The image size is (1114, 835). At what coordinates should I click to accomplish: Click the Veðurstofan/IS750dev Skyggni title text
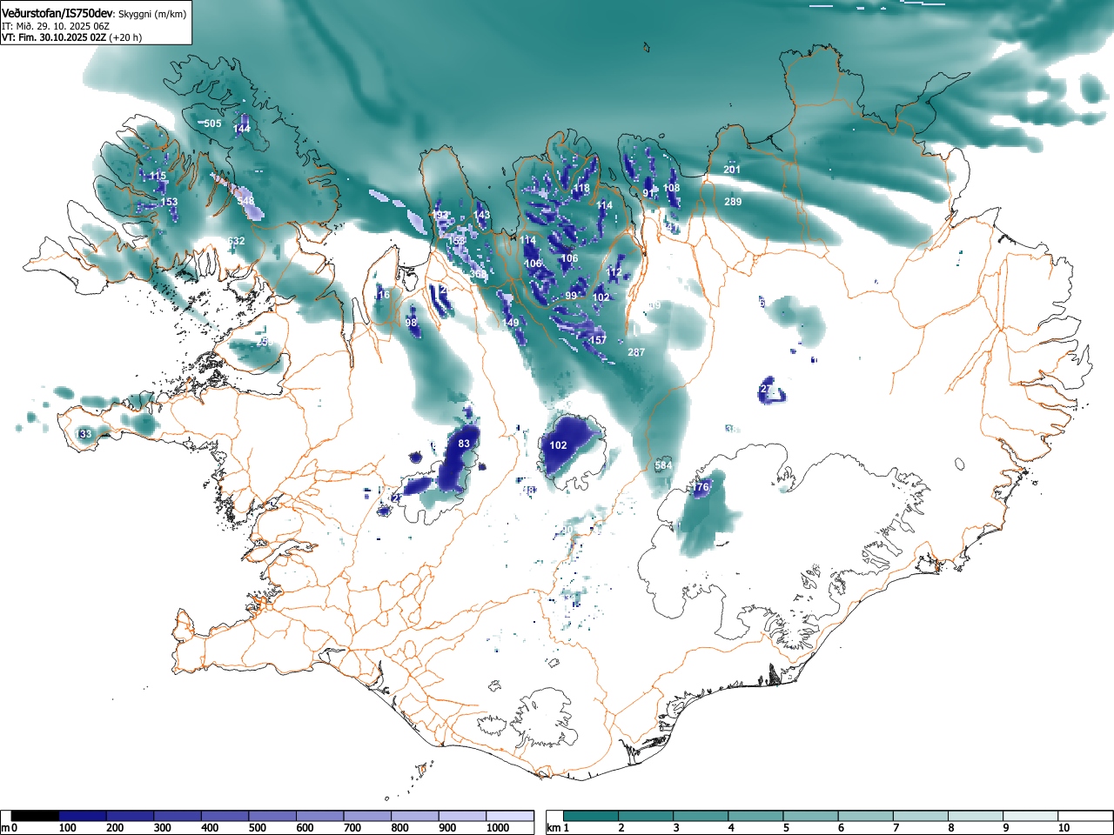(94, 13)
